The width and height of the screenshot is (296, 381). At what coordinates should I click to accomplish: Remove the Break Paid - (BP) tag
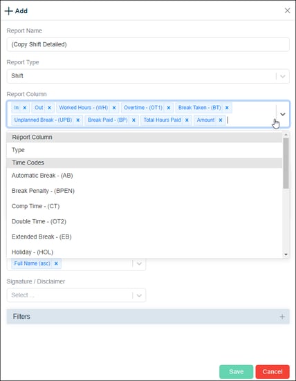[x=133, y=120]
